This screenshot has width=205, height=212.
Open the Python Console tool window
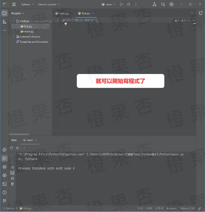pos(4,150)
